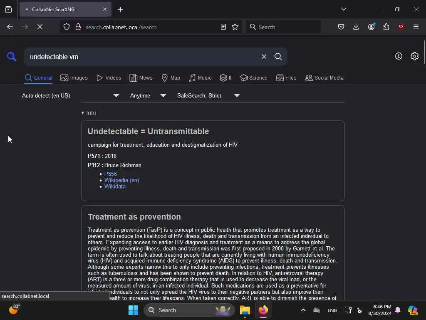426x320 pixels.
Task: Open the SafeSearch Strict dropdown
Action: pos(208,95)
